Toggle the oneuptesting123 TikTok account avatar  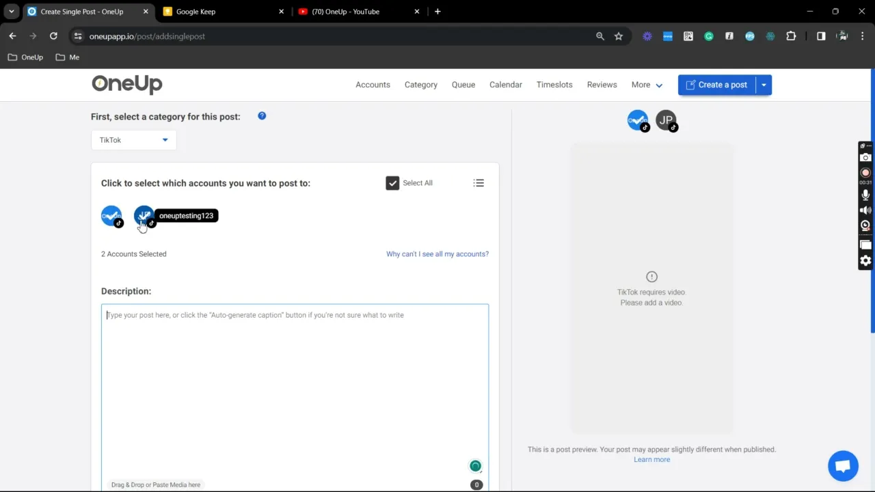click(x=144, y=216)
